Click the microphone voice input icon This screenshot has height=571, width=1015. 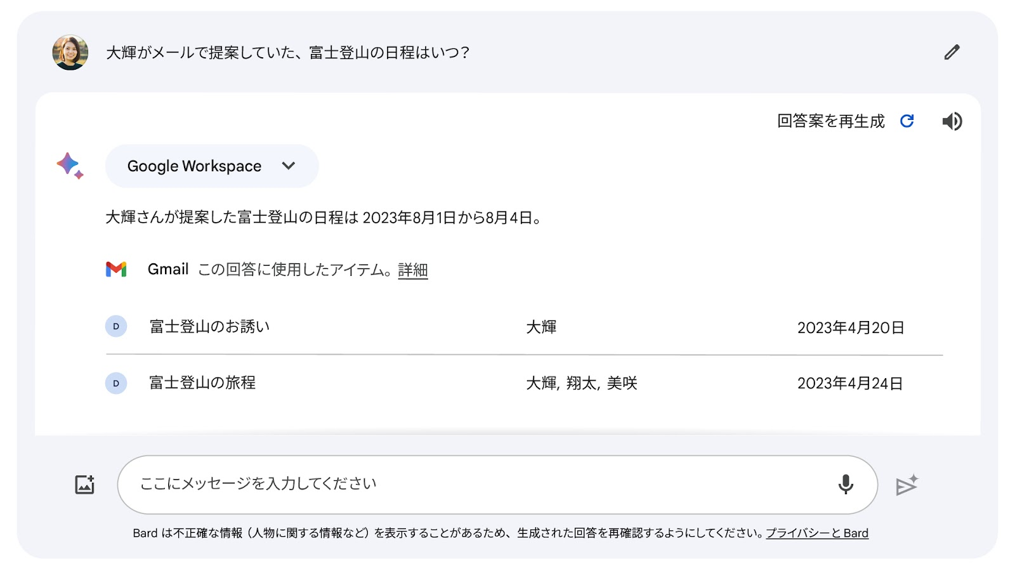845,484
